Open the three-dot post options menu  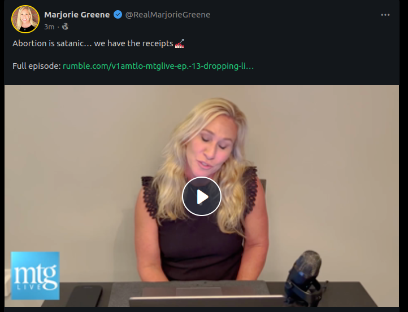pyautogui.click(x=385, y=15)
